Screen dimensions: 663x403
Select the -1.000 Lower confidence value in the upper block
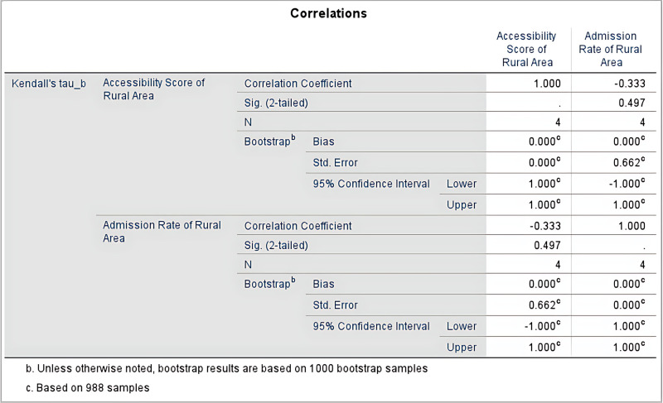tap(627, 184)
